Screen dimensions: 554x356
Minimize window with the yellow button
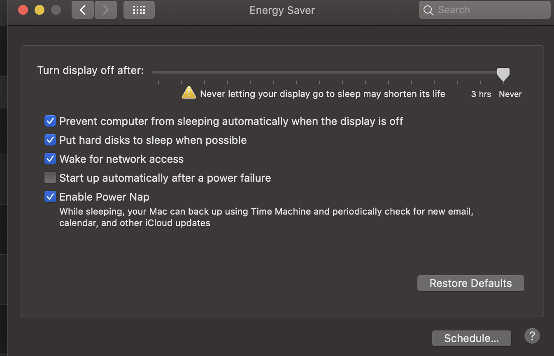point(40,10)
